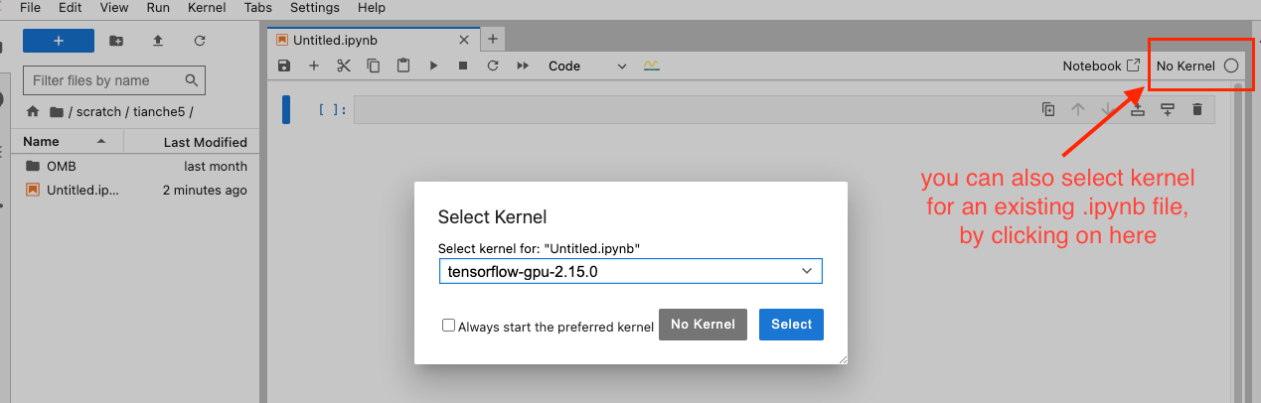Upload files using the upload arrow icon
The height and width of the screenshot is (403, 1261).
[x=157, y=41]
